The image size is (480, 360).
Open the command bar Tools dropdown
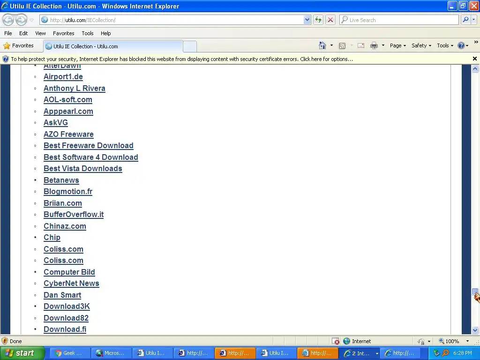pos(445,45)
